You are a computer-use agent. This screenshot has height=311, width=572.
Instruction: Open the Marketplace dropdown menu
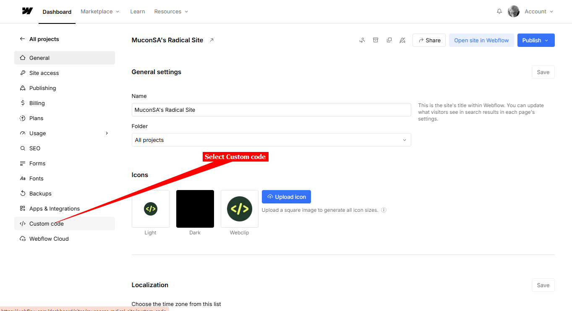[x=100, y=11]
